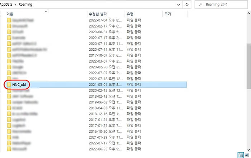Click folder icon in the 2022-02-17 row

(9, 26)
